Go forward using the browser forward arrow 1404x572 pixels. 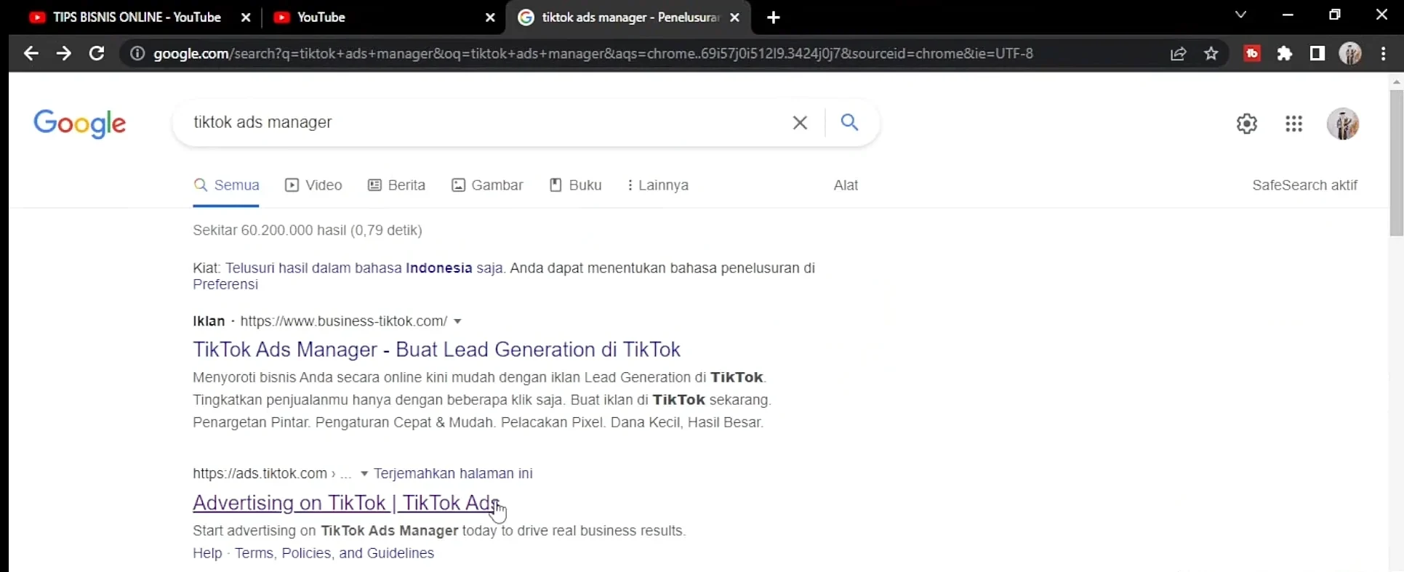64,53
